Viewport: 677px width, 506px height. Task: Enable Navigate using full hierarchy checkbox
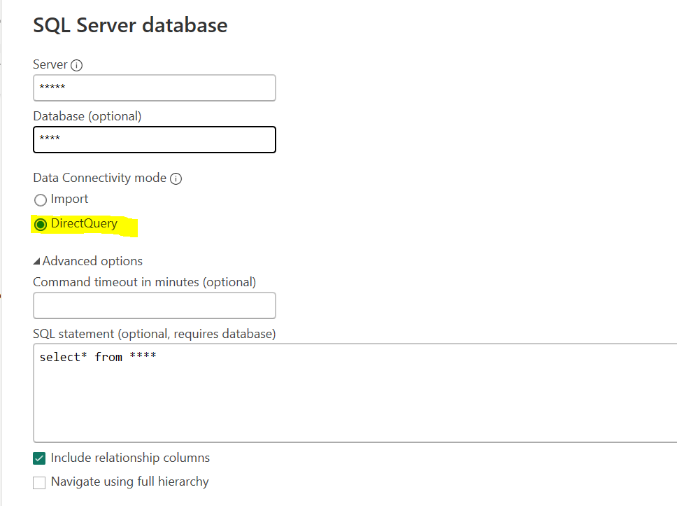point(39,483)
